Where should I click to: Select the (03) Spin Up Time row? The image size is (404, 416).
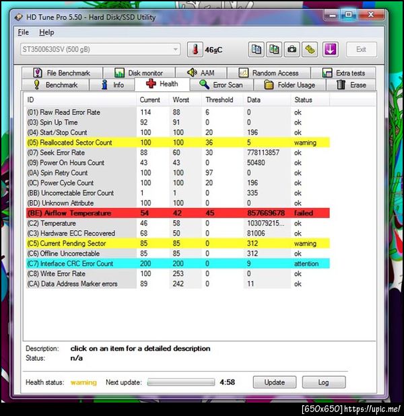(x=178, y=123)
